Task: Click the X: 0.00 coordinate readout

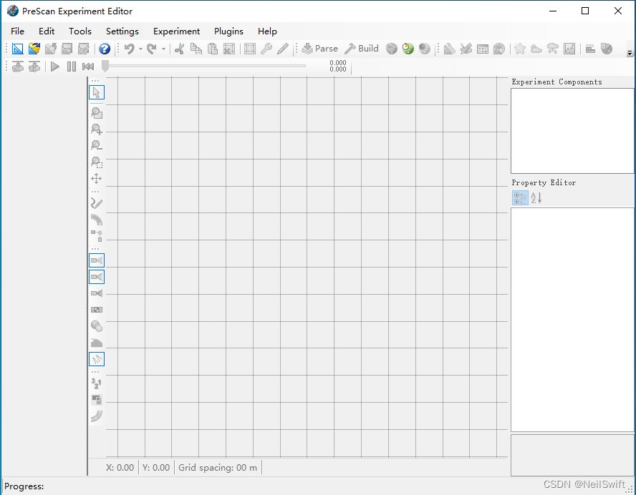Action: [x=120, y=467]
